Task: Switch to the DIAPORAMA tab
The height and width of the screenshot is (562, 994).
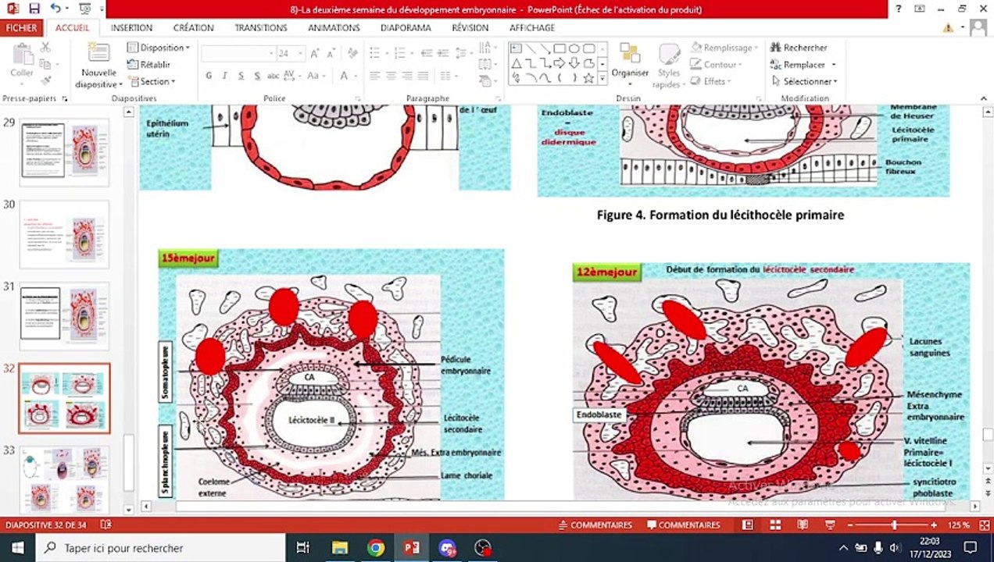Action: tap(406, 27)
